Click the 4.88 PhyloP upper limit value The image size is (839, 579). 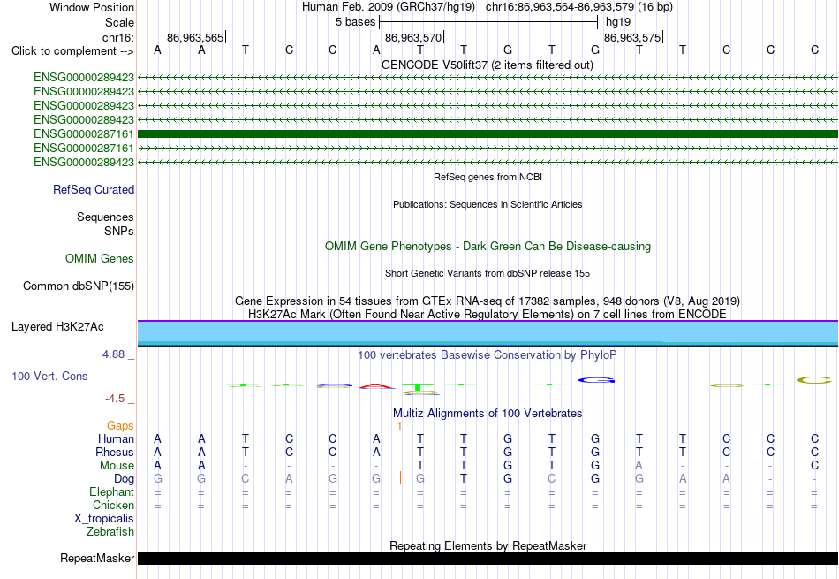[x=113, y=354]
